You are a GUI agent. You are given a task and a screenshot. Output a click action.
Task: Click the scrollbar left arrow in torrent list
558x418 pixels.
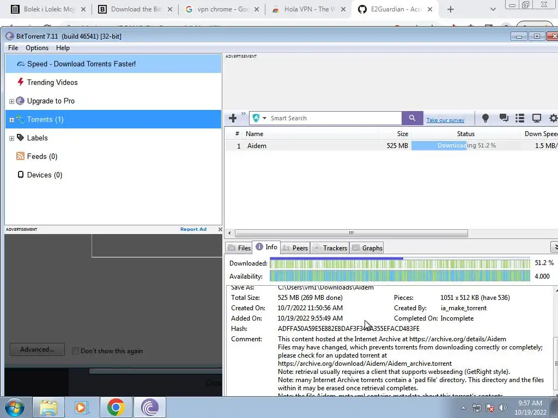pyautogui.click(x=229, y=233)
